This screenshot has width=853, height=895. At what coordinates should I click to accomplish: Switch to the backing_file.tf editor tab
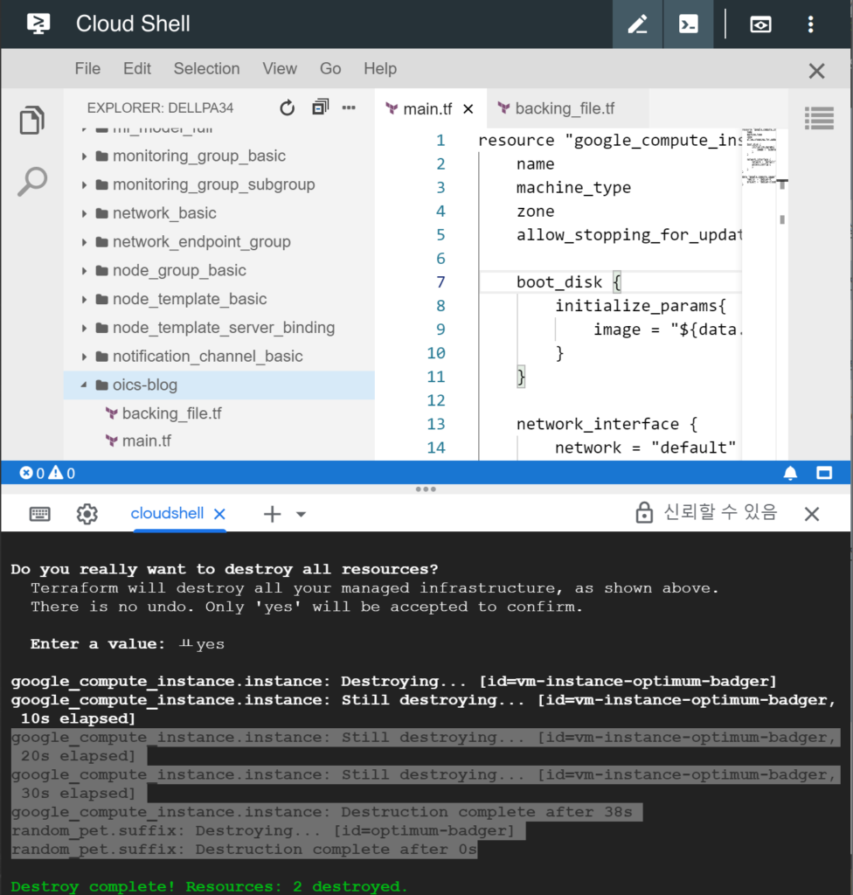click(x=564, y=108)
